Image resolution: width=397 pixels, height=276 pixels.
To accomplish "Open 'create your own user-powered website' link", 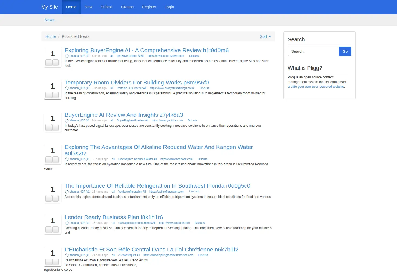I will 316,87.
